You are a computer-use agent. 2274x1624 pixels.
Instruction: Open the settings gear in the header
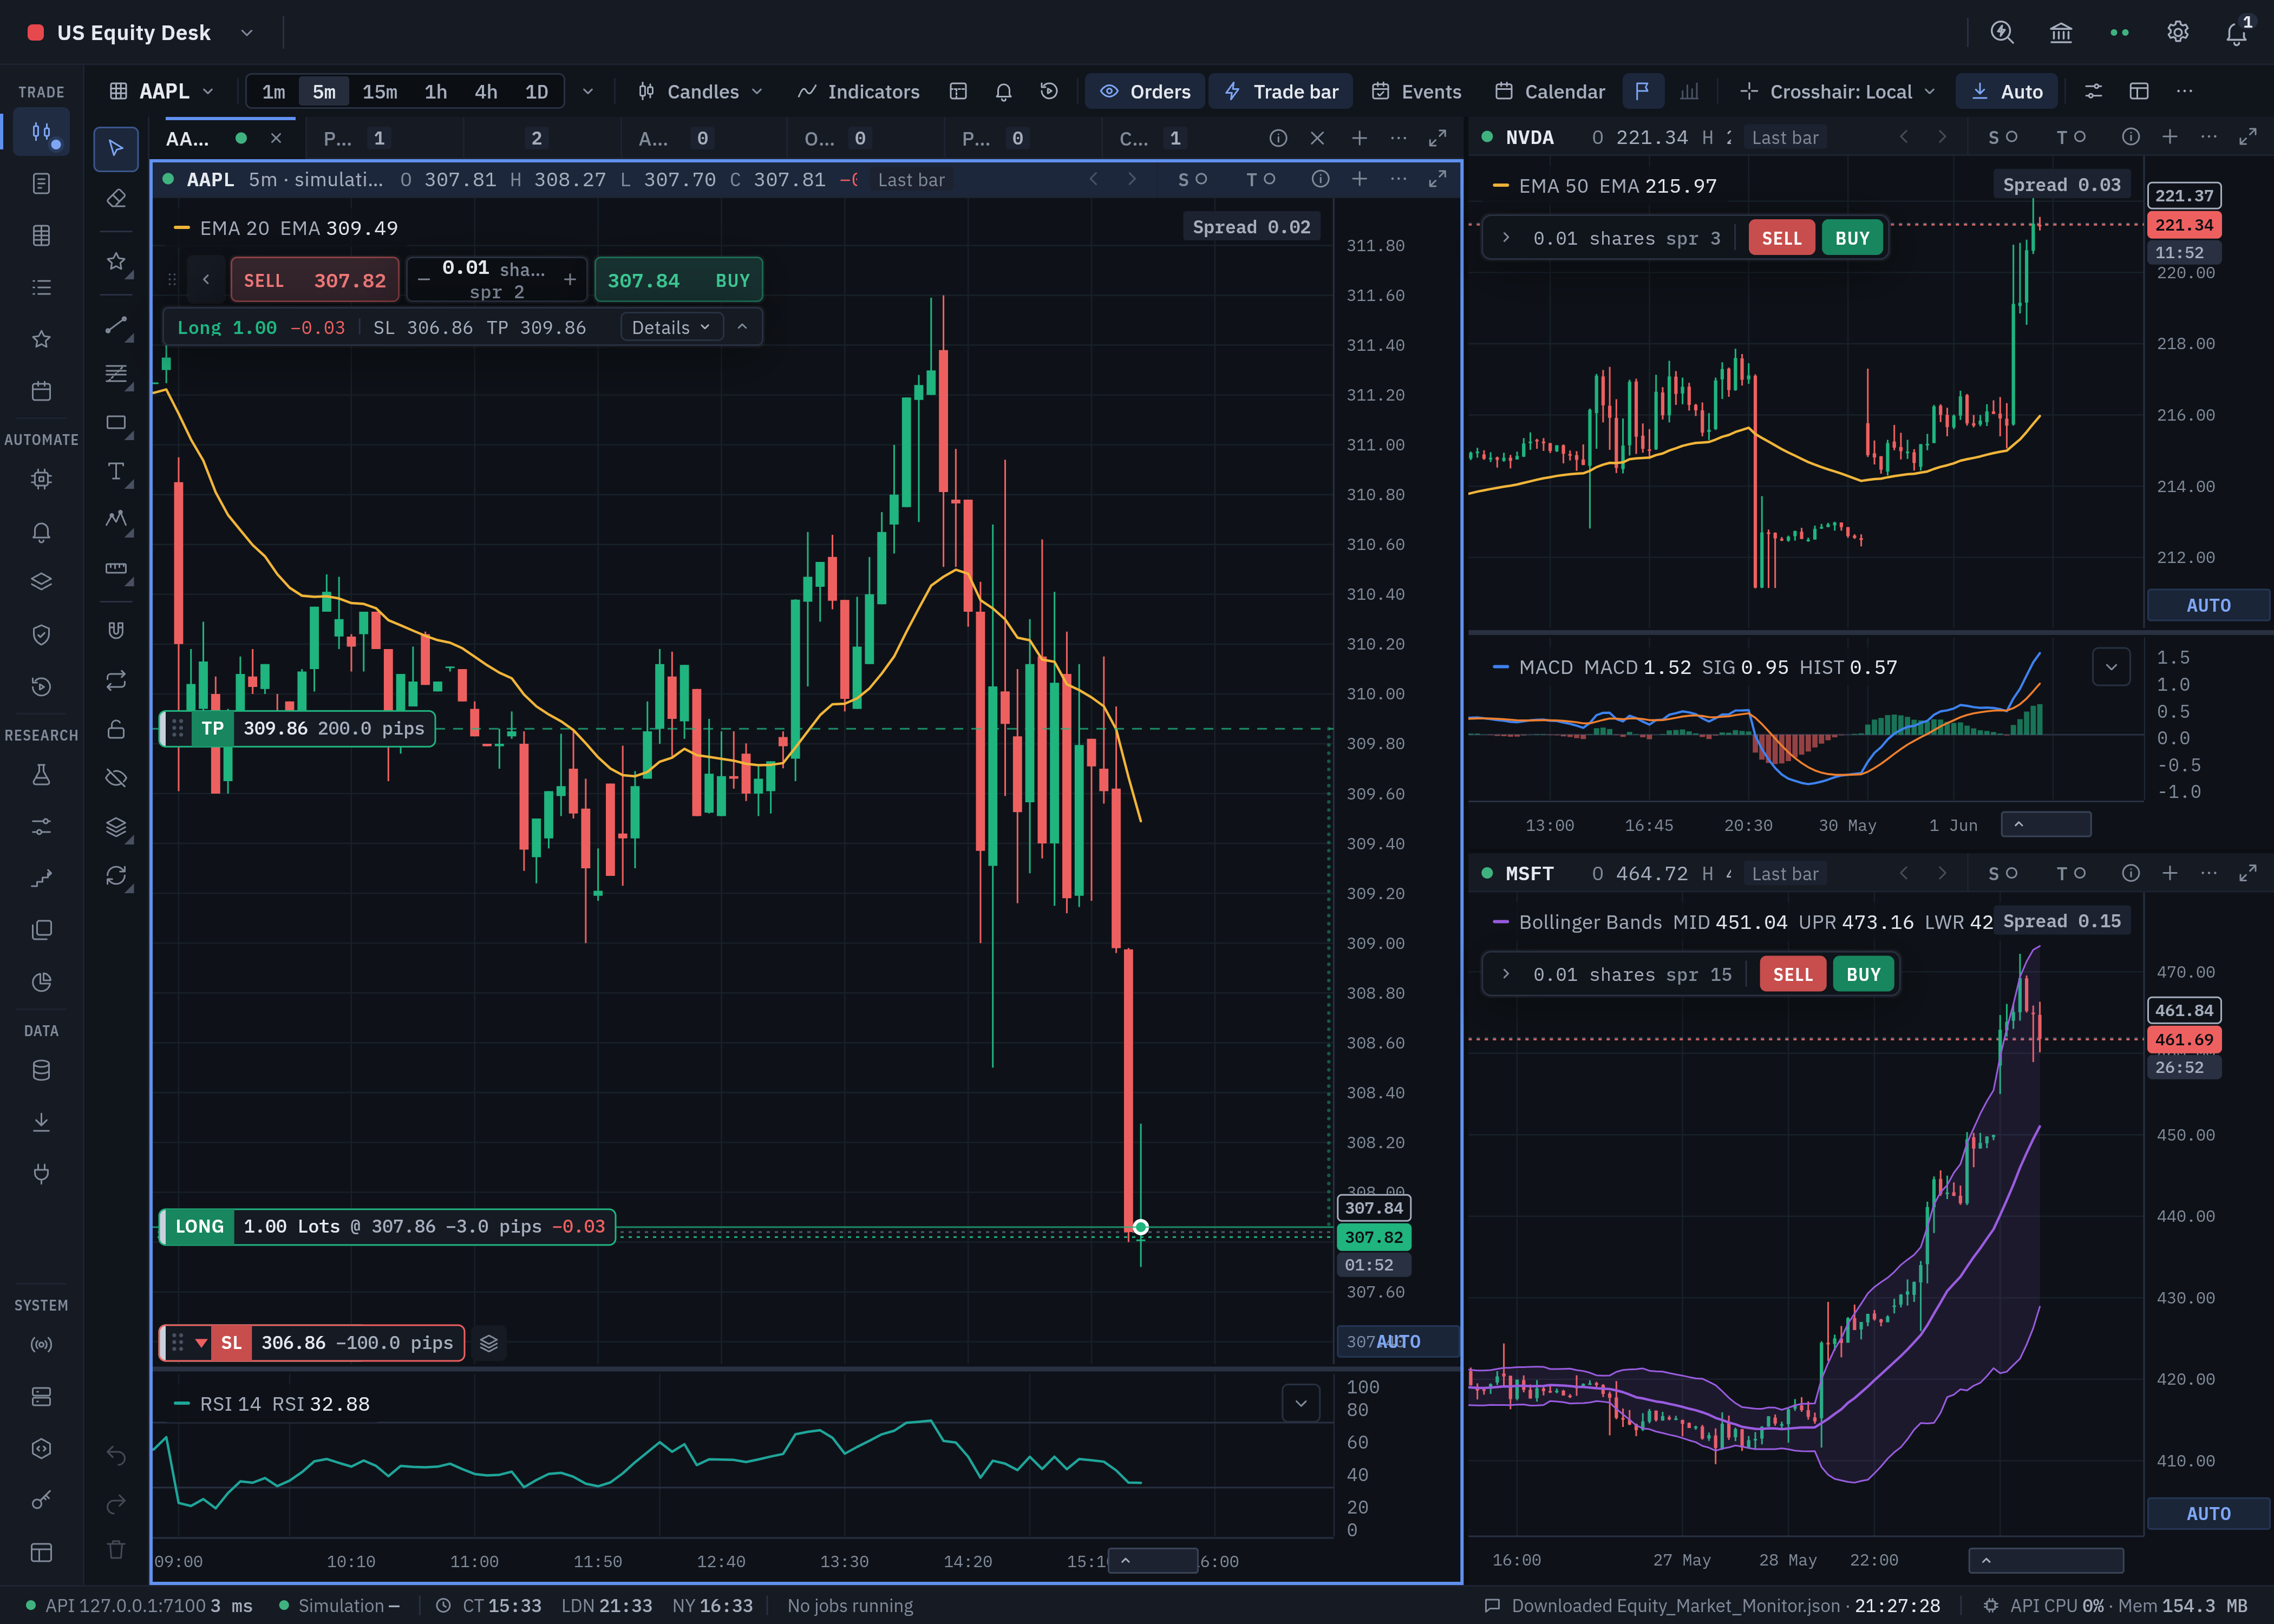[2178, 32]
